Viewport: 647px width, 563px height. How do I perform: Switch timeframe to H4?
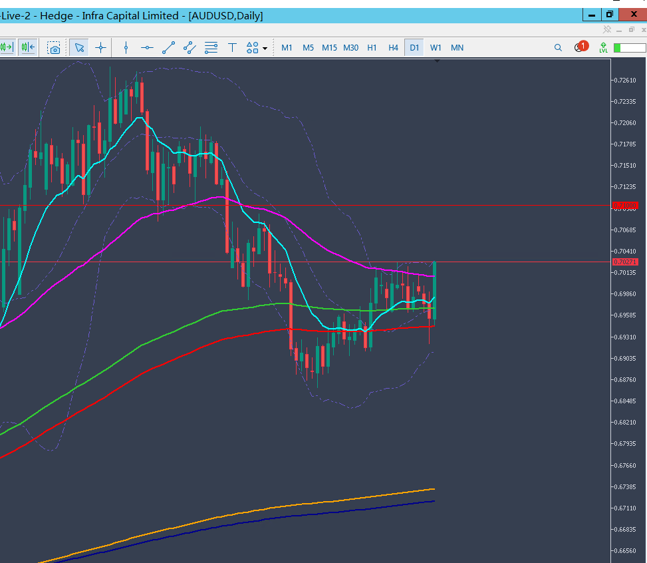point(393,48)
